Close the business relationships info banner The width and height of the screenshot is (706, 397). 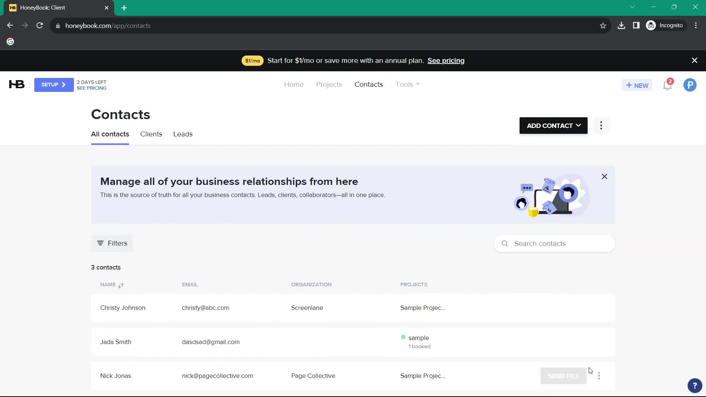click(x=605, y=176)
